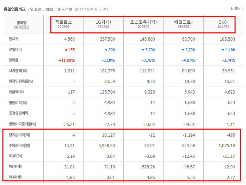Select the 영업이익(억) row label
The height and width of the screenshot is (185, 246).
(18, 103)
